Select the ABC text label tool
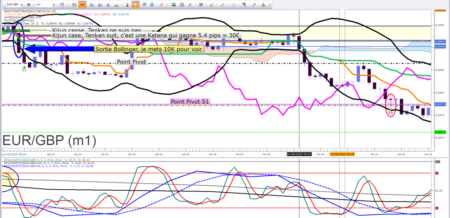 244,4
